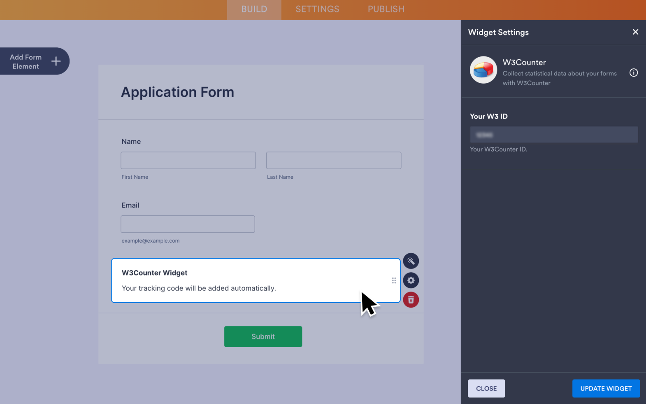
Task: Click the info icon beside W3Counter description
Action: tap(634, 73)
